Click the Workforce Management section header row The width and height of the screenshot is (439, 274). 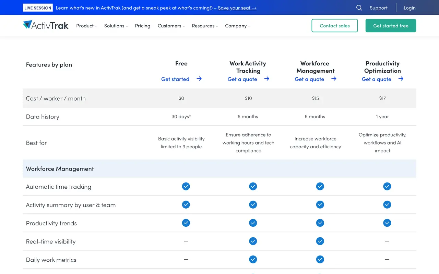(x=219, y=169)
